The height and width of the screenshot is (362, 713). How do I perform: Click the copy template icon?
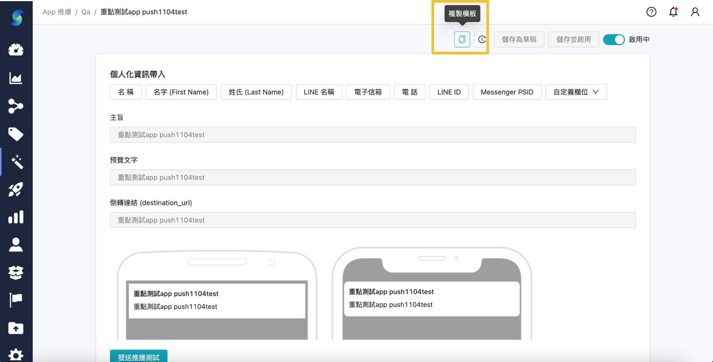point(462,39)
